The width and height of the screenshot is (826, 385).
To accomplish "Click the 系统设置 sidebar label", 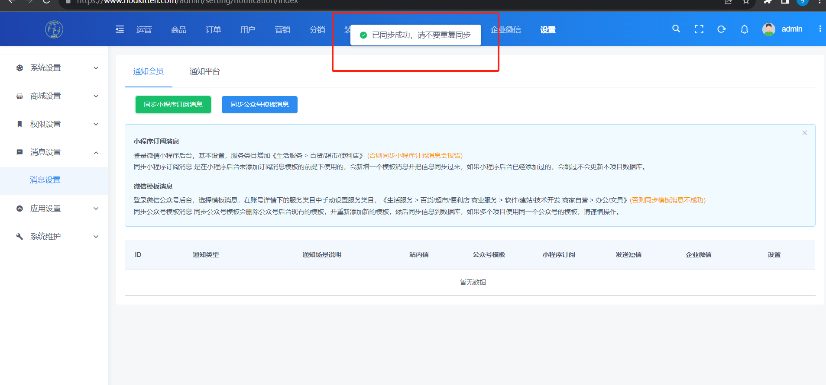I will 45,68.
